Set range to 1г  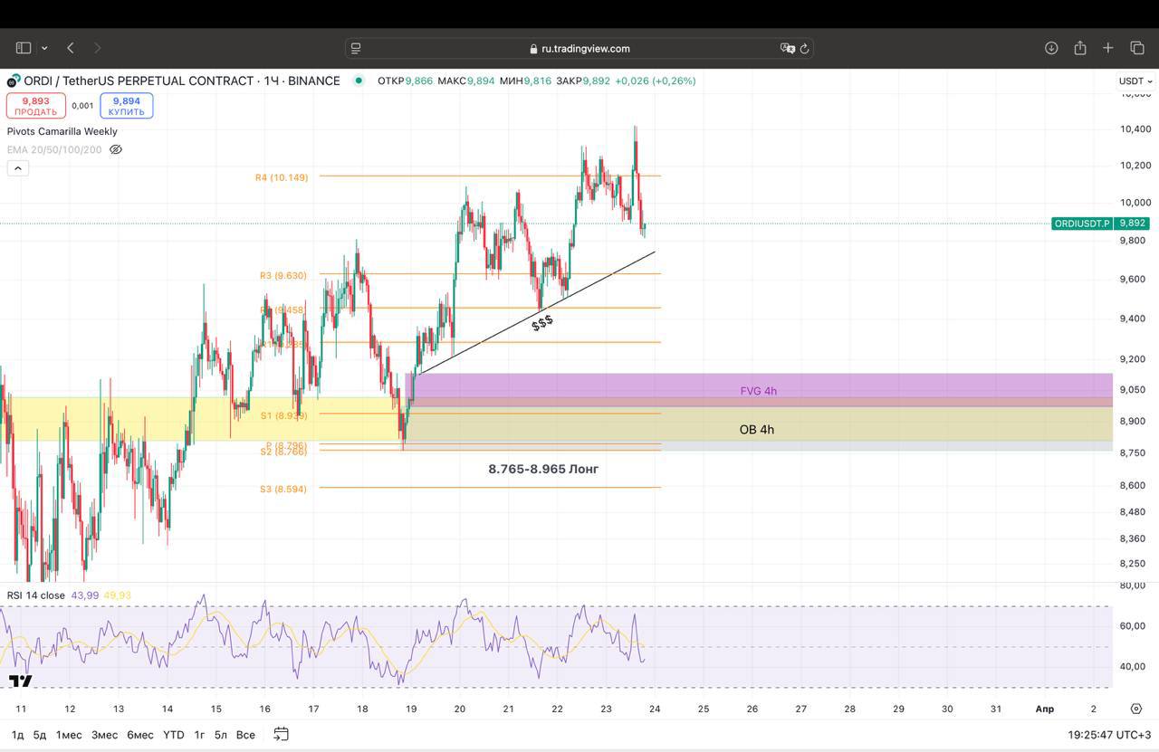coord(199,735)
